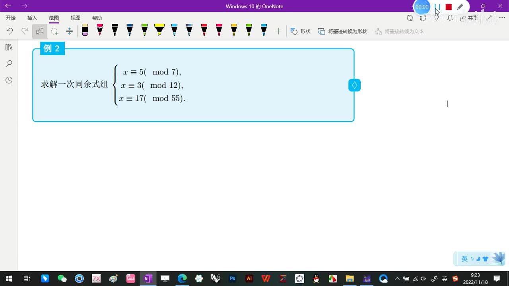Launch Microsoft Edge from the taskbar

182,278
